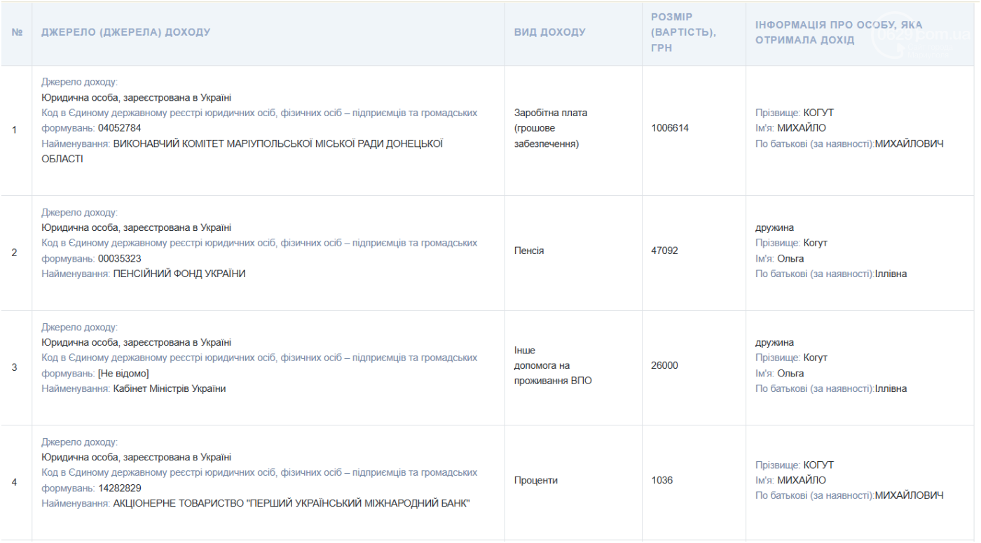Screen dimensions: 981x543
Task: Click the Інформація про особу header
Action: point(839,32)
